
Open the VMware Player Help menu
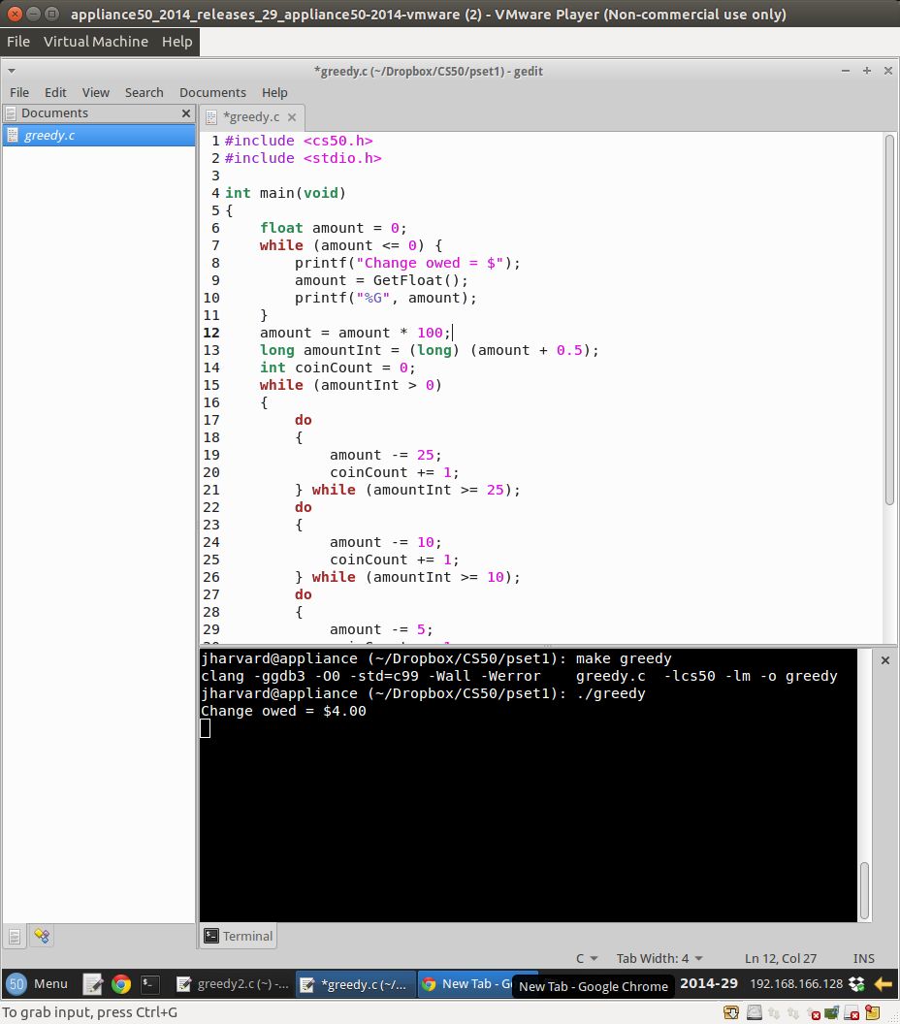pyautogui.click(x=177, y=41)
